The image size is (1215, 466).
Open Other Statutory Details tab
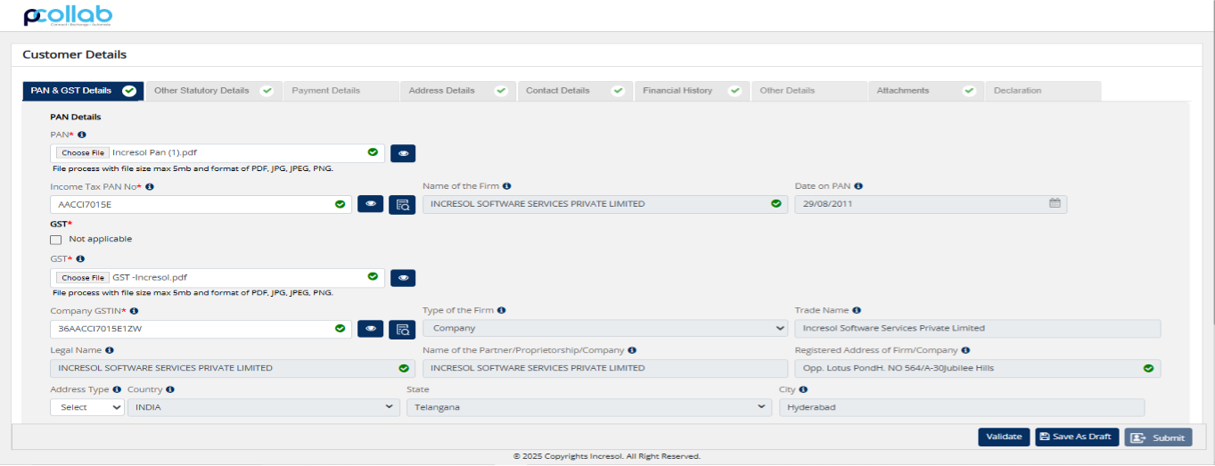point(213,91)
